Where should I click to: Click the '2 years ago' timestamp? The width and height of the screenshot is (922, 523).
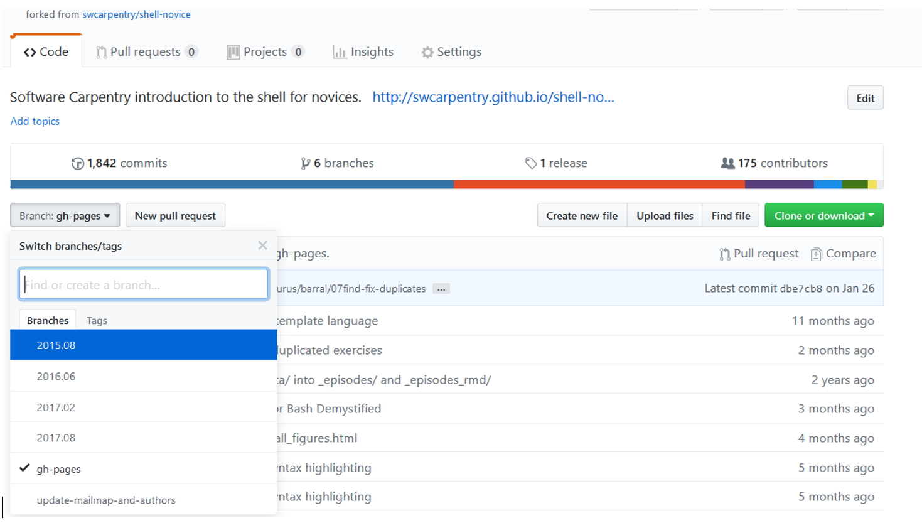pos(843,380)
